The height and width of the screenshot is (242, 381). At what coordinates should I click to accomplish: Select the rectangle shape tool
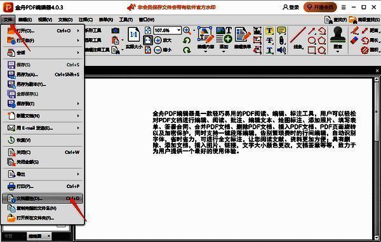click(x=312, y=50)
